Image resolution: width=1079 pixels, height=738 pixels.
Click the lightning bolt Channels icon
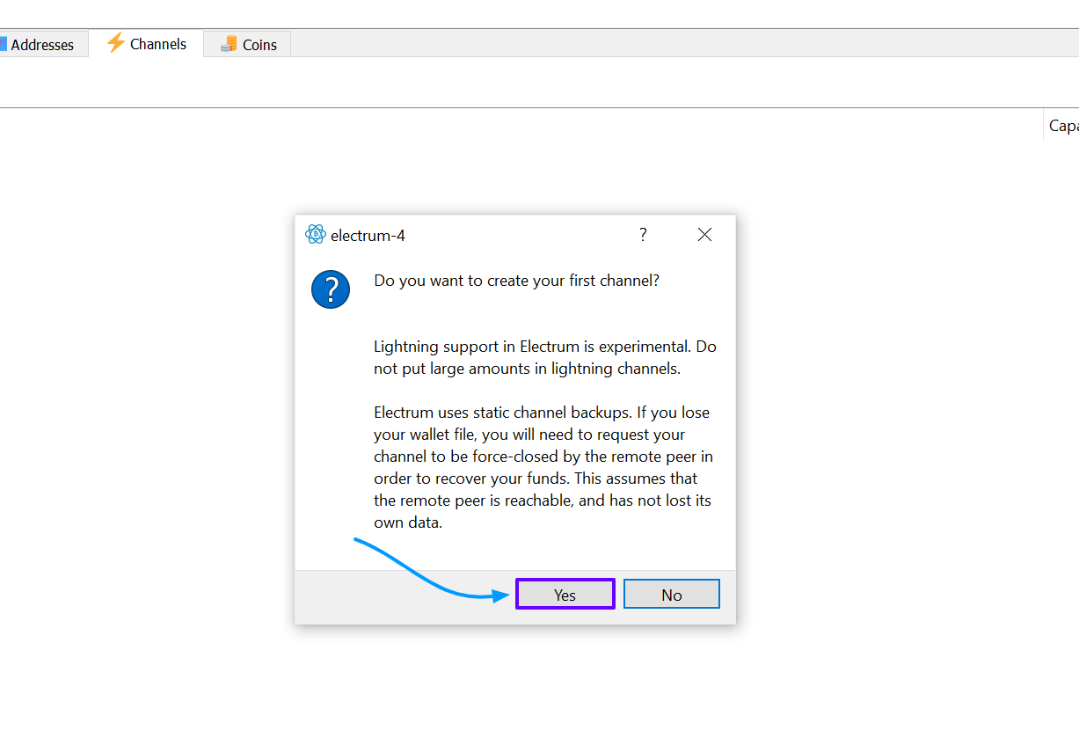click(115, 43)
